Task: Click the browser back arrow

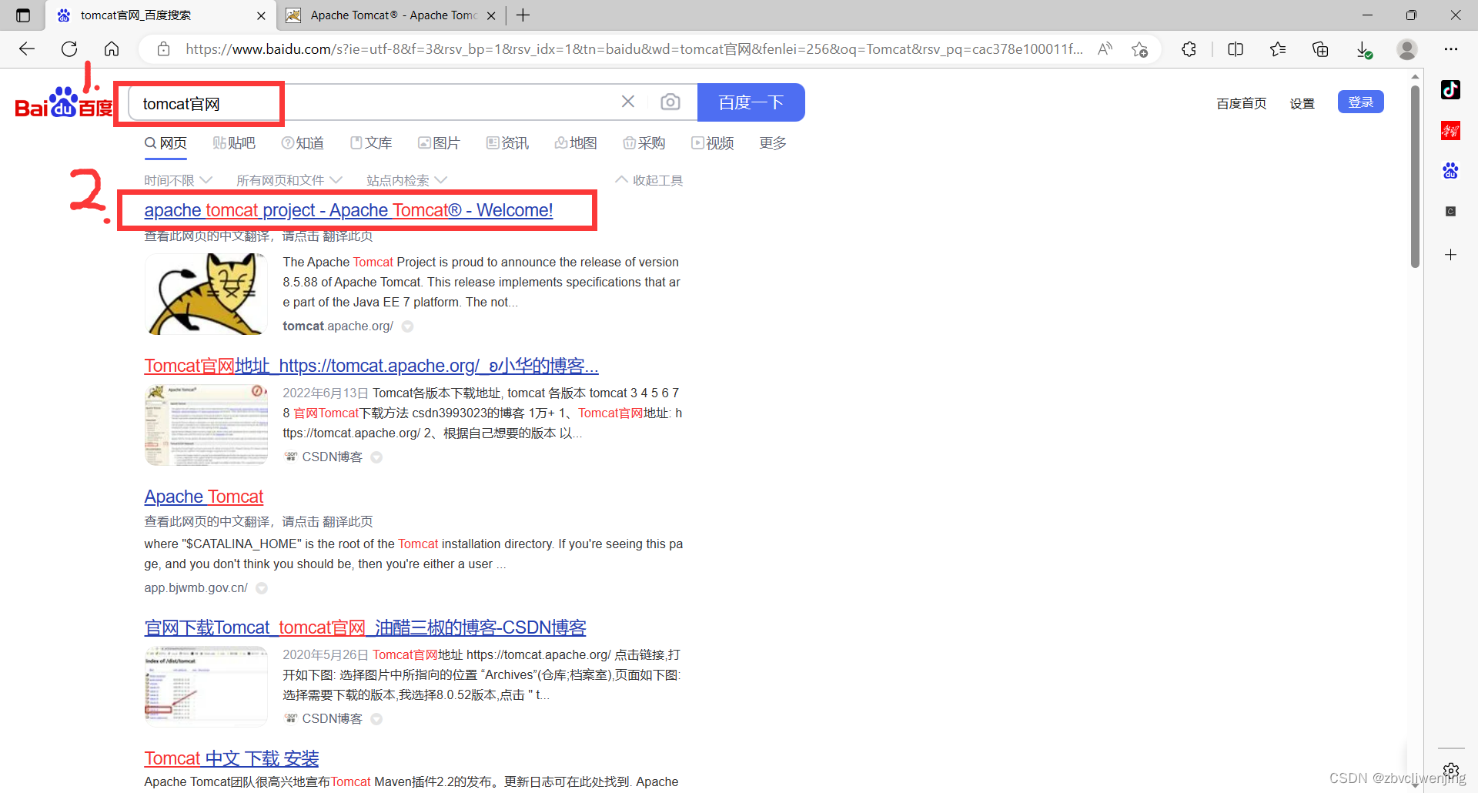Action: (x=27, y=49)
